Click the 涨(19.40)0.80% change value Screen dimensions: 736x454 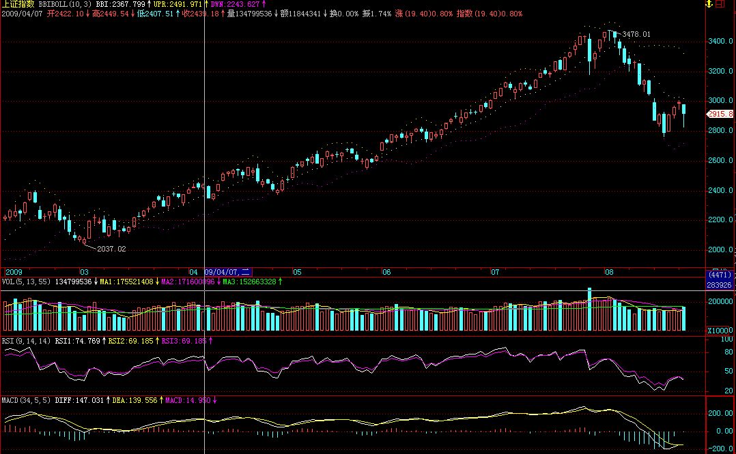click(x=424, y=14)
